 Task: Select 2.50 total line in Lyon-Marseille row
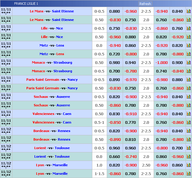[146, 165]
